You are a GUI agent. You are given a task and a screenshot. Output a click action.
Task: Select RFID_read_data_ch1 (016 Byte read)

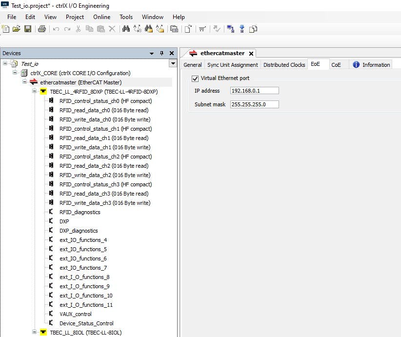(104, 138)
